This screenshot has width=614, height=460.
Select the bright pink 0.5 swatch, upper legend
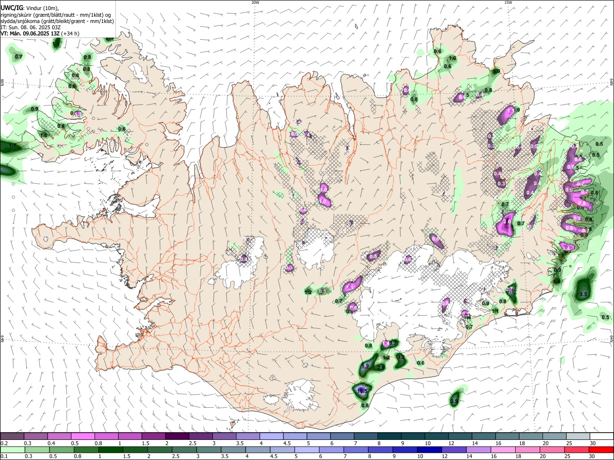83,436
